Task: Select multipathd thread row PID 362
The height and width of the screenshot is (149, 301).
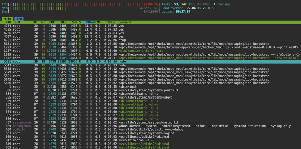Action: [151, 105]
